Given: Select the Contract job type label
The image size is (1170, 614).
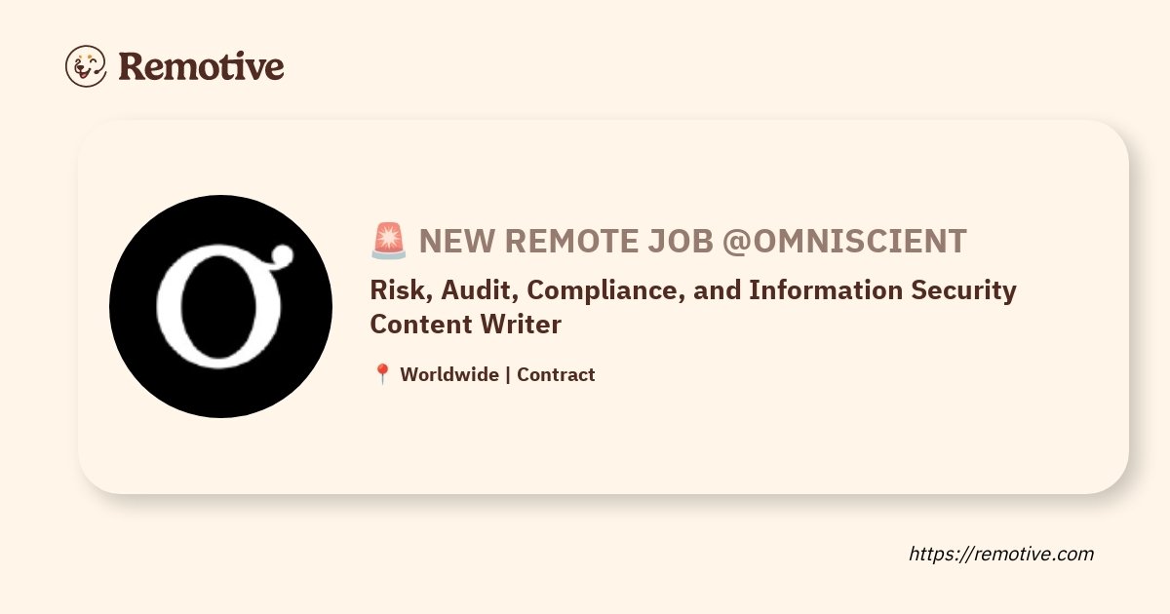Looking at the screenshot, I should click(556, 374).
